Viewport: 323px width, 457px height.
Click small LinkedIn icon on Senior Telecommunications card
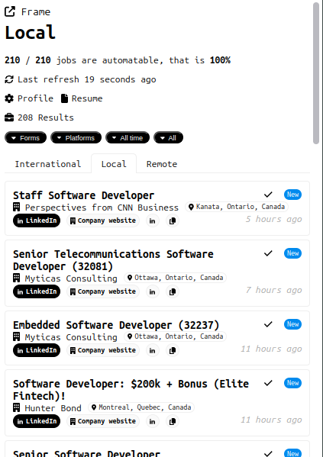tap(152, 291)
